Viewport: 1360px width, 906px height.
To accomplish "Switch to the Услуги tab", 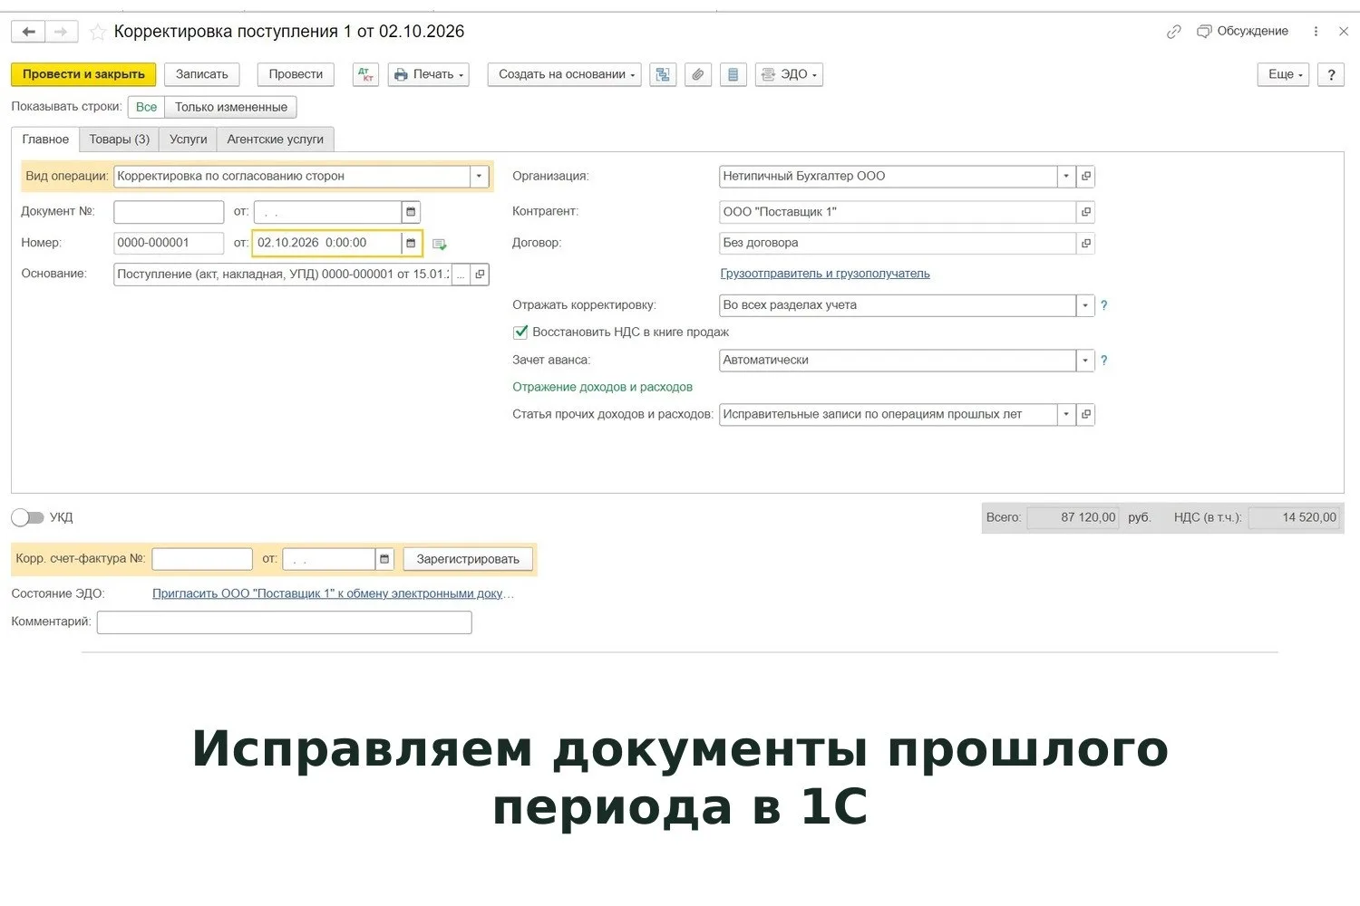I will (189, 140).
